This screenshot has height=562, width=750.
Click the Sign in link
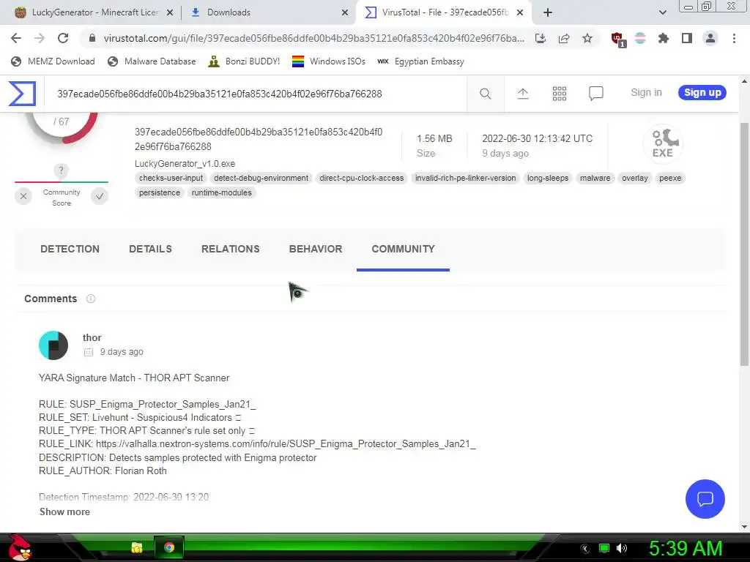point(646,93)
